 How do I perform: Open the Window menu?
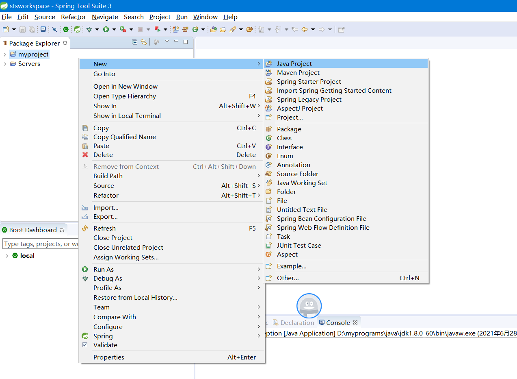pyautogui.click(x=206, y=17)
